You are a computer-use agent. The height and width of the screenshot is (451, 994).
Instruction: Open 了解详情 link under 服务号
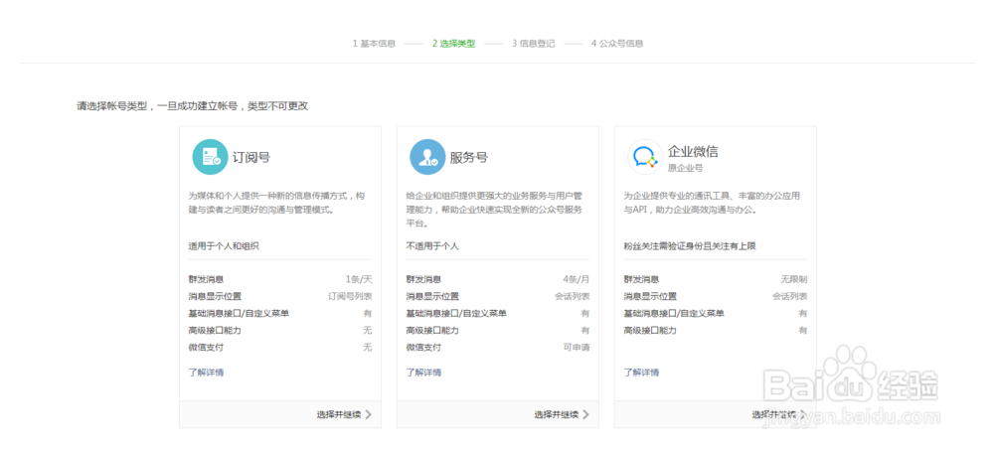click(x=423, y=373)
